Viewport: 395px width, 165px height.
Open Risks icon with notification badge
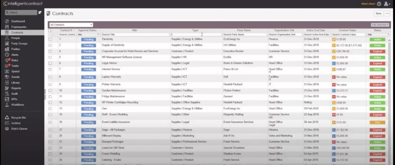point(7,60)
